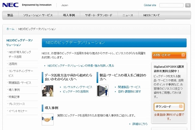The width and height of the screenshot is (195, 130).
Task: Open ビッグデータの活用例 link
Action: tap(76, 92)
